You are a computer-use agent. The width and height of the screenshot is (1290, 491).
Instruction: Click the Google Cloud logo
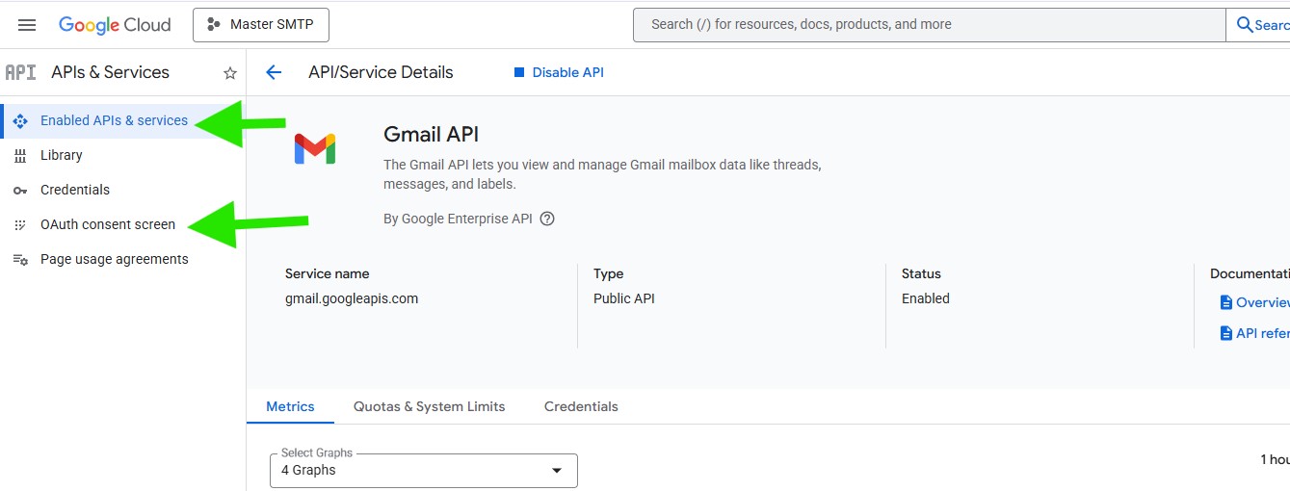point(115,25)
